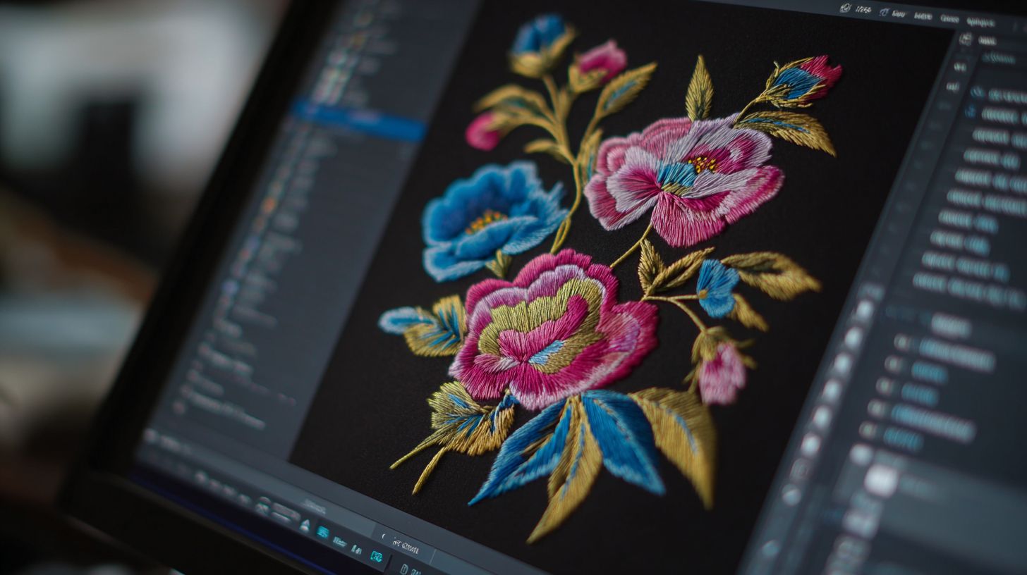This screenshot has height=575, width=1027.
Task: Click the second icon in right panel side strip
Action: [x=953, y=87]
